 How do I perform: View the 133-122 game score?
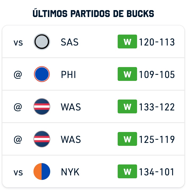pos(157,107)
